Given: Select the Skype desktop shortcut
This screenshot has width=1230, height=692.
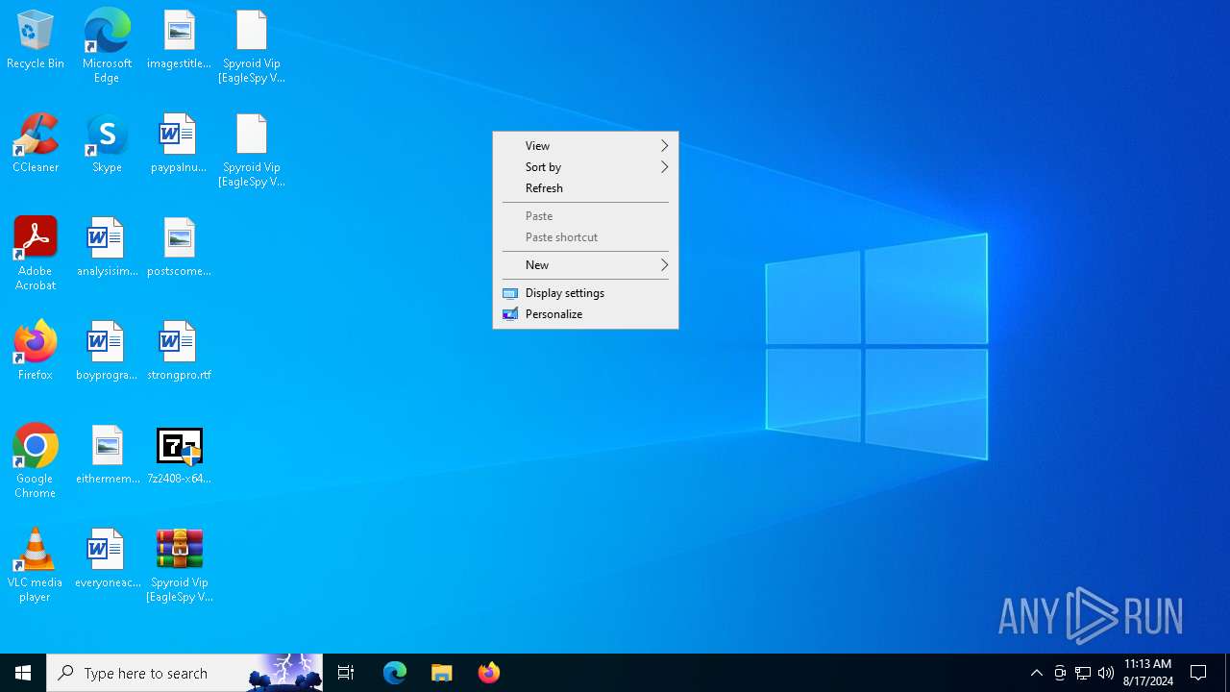Looking at the screenshot, I should tap(107, 143).
